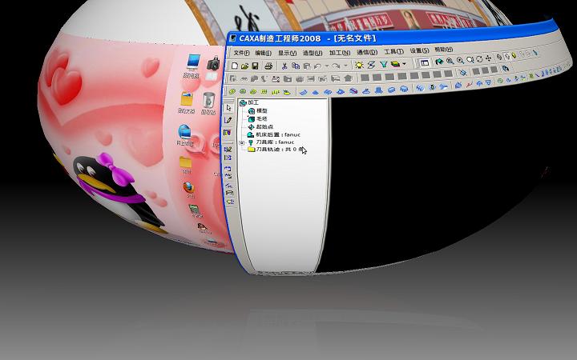Click the Copy icon in the toolbar
The height and width of the screenshot is (360, 577).
point(296,66)
